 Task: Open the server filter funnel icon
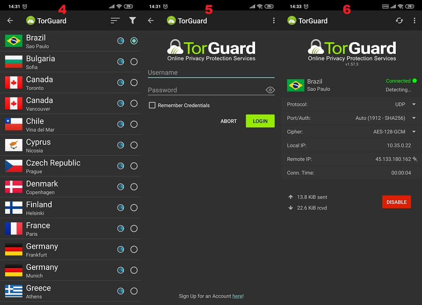(x=132, y=21)
